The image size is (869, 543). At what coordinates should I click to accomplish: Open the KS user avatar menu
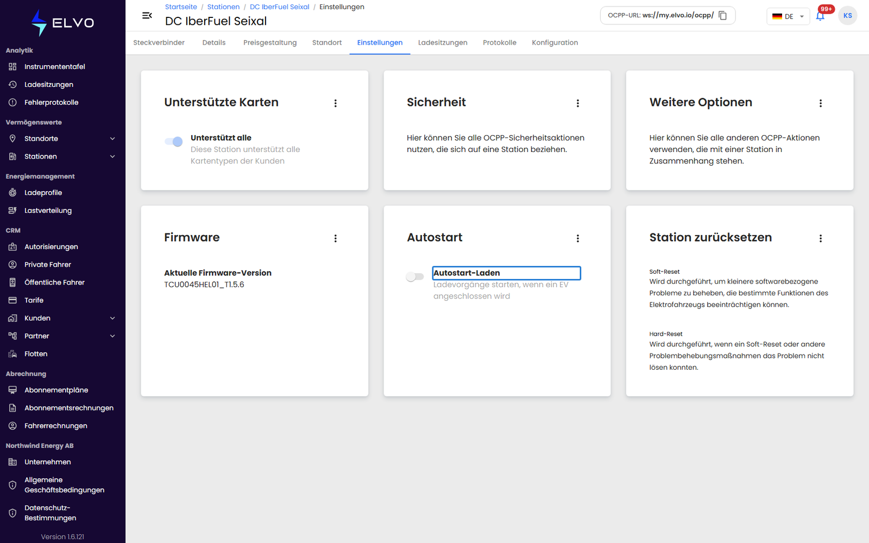[847, 16]
